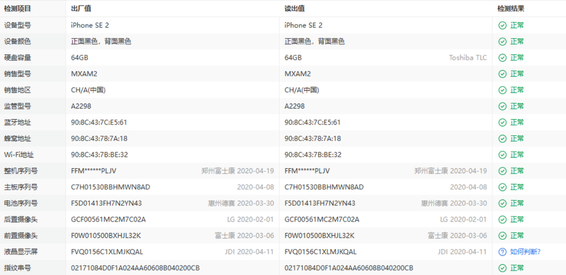The height and width of the screenshot is (275, 566).
Task: Click factory value 64GB
Action: click(80, 58)
